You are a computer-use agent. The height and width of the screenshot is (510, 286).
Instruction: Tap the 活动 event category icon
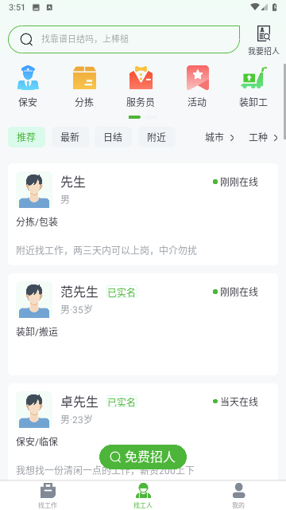198,78
